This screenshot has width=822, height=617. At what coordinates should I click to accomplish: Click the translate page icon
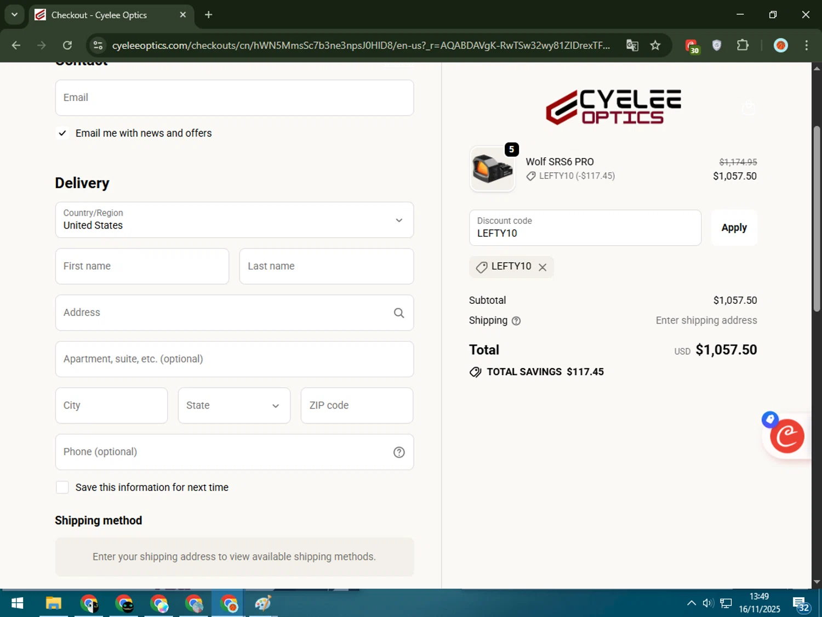coord(632,46)
